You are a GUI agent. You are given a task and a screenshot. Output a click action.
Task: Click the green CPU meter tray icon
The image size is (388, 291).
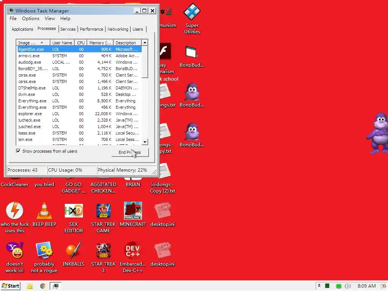tap(327, 286)
